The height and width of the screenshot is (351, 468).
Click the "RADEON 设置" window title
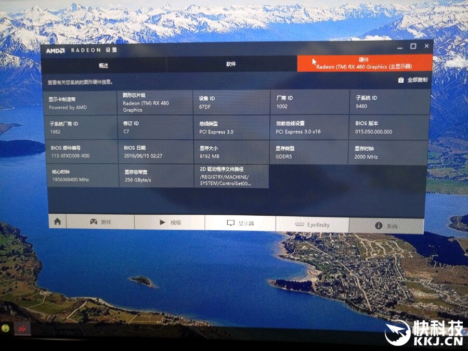tap(94, 50)
